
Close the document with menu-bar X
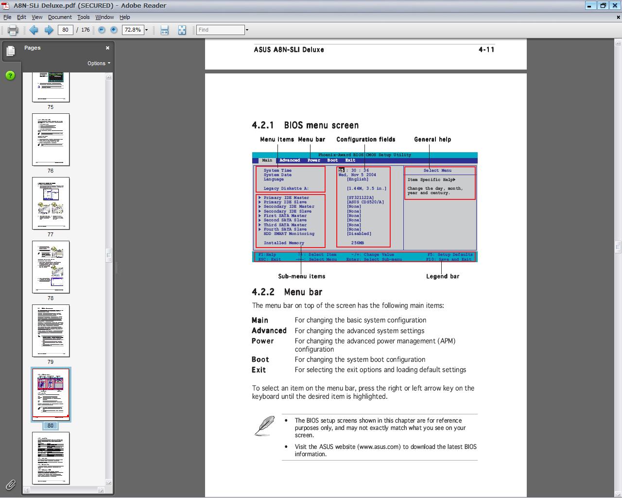click(x=618, y=17)
